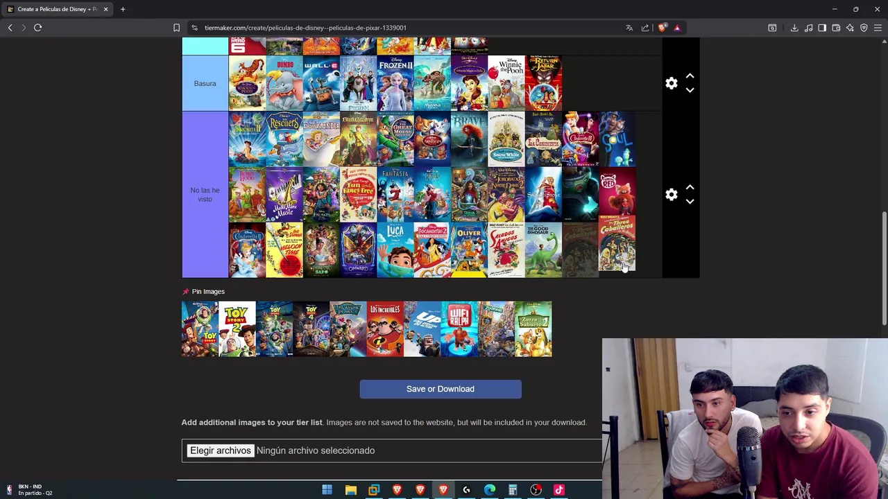Open settings gear for Basura tier
Image resolution: width=888 pixels, height=499 pixels.
pos(671,83)
